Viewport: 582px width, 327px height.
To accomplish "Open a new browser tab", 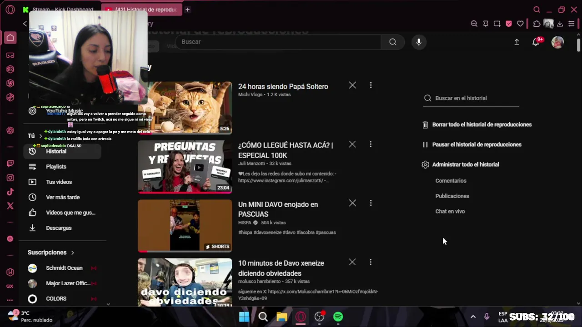I will pyautogui.click(x=187, y=10).
